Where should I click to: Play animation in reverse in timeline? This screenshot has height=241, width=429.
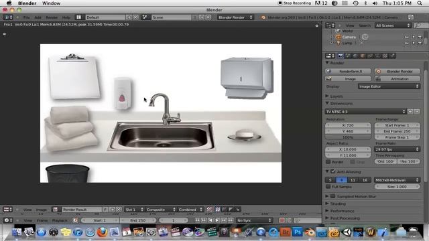tap(210, 220)
